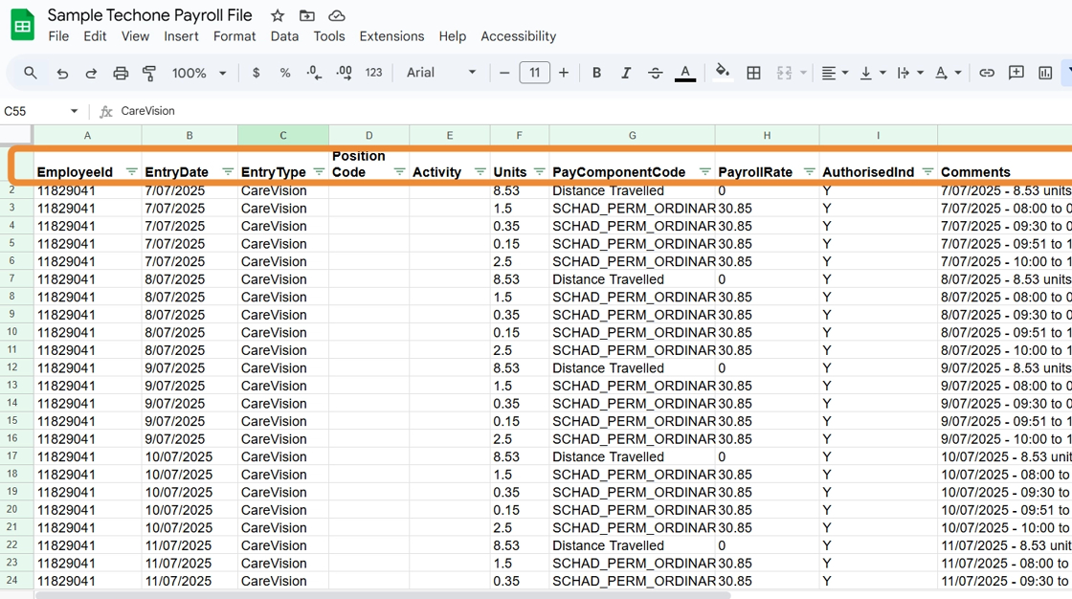Open the EmployeeId column filter
Screen dimensions: 1072x599
coord(131,171)
